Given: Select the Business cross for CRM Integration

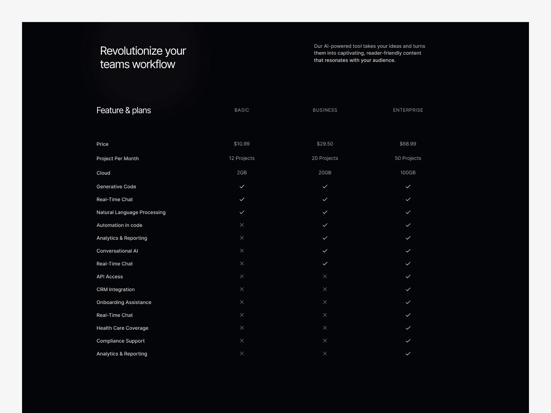Looking at the screenshot, I should [325, 289].
